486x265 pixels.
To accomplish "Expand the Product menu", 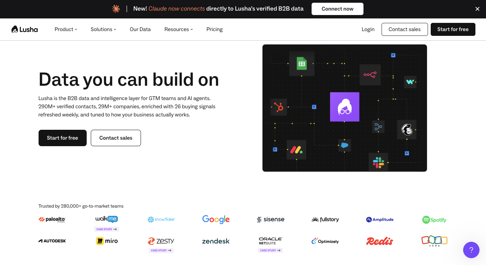I will [x=66, y=29].
